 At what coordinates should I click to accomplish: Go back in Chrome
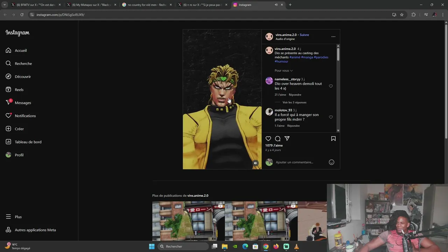point(5,15)
